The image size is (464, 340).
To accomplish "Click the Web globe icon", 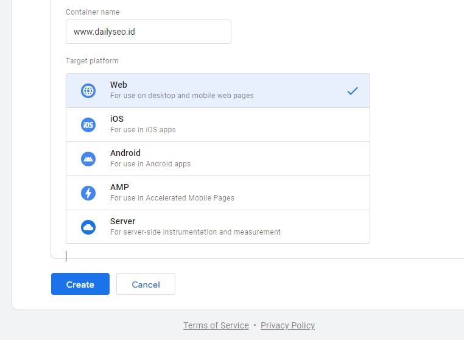I will pyautogui.click(x=88, y=91).
